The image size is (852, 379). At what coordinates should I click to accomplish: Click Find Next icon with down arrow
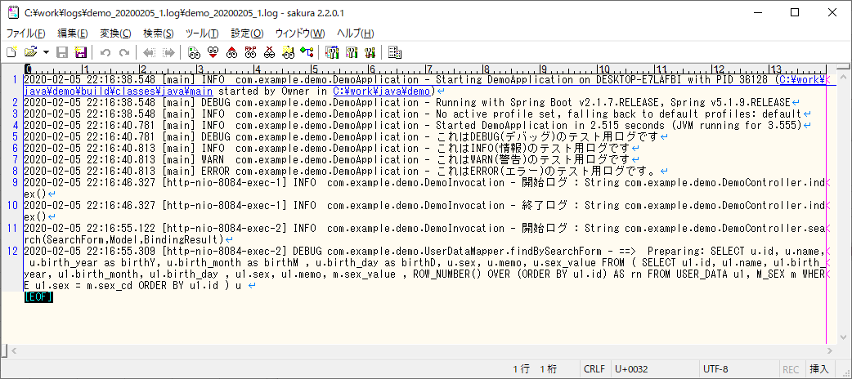[213, 52]
